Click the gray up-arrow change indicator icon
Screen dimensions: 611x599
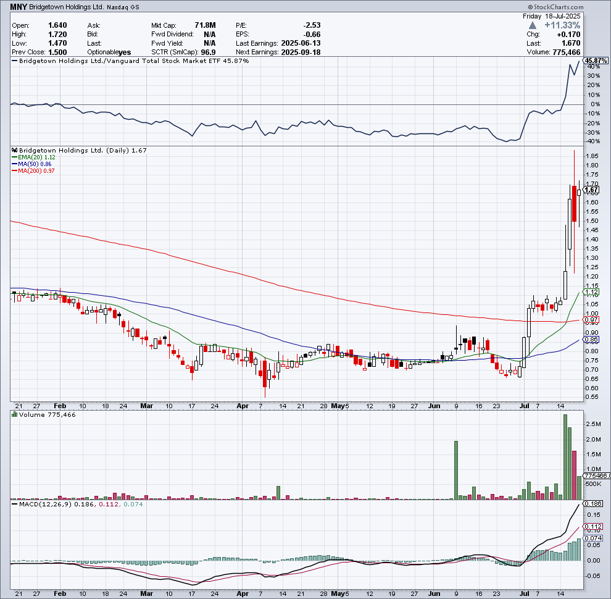click(533, 25)
